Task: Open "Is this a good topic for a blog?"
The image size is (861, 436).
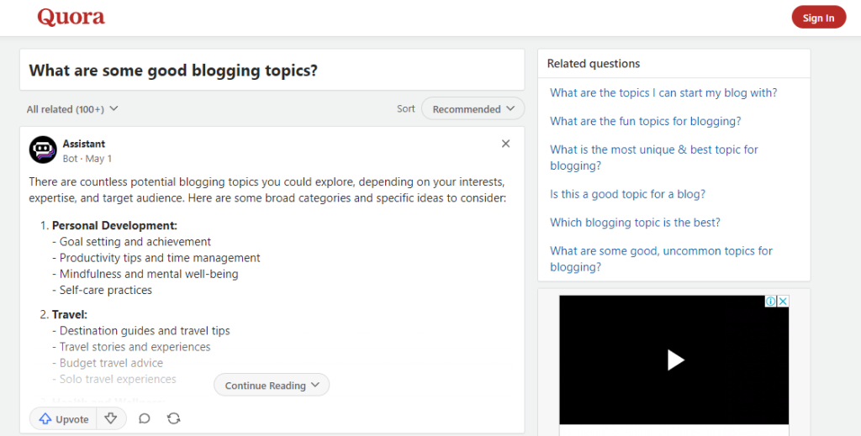Action: pos(627,194)
